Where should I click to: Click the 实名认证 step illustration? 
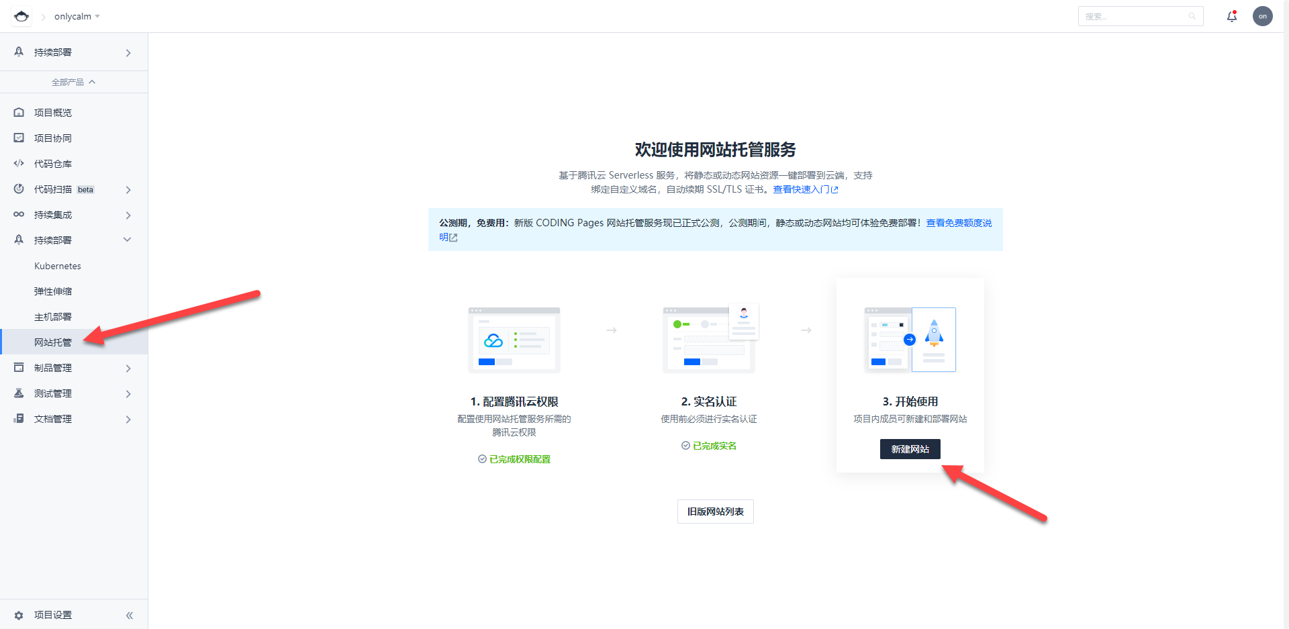click(x=710, y=338)
